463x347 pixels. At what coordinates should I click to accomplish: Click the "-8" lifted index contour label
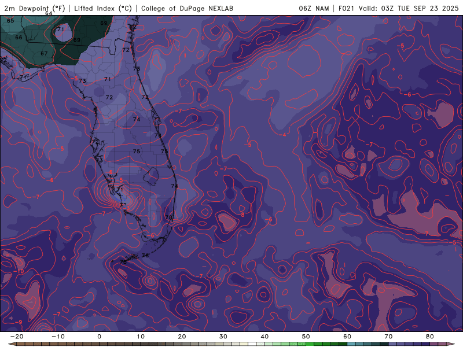point(241,215)
